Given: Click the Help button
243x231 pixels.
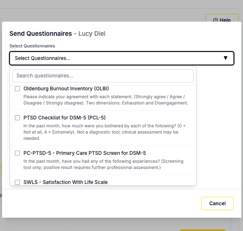Looking at the screenshot, I should coord(222,18).
